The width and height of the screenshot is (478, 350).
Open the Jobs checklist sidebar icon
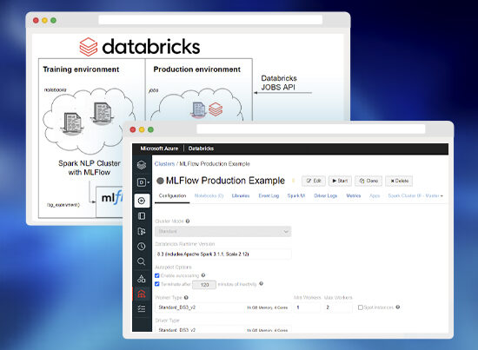point(142,308)
